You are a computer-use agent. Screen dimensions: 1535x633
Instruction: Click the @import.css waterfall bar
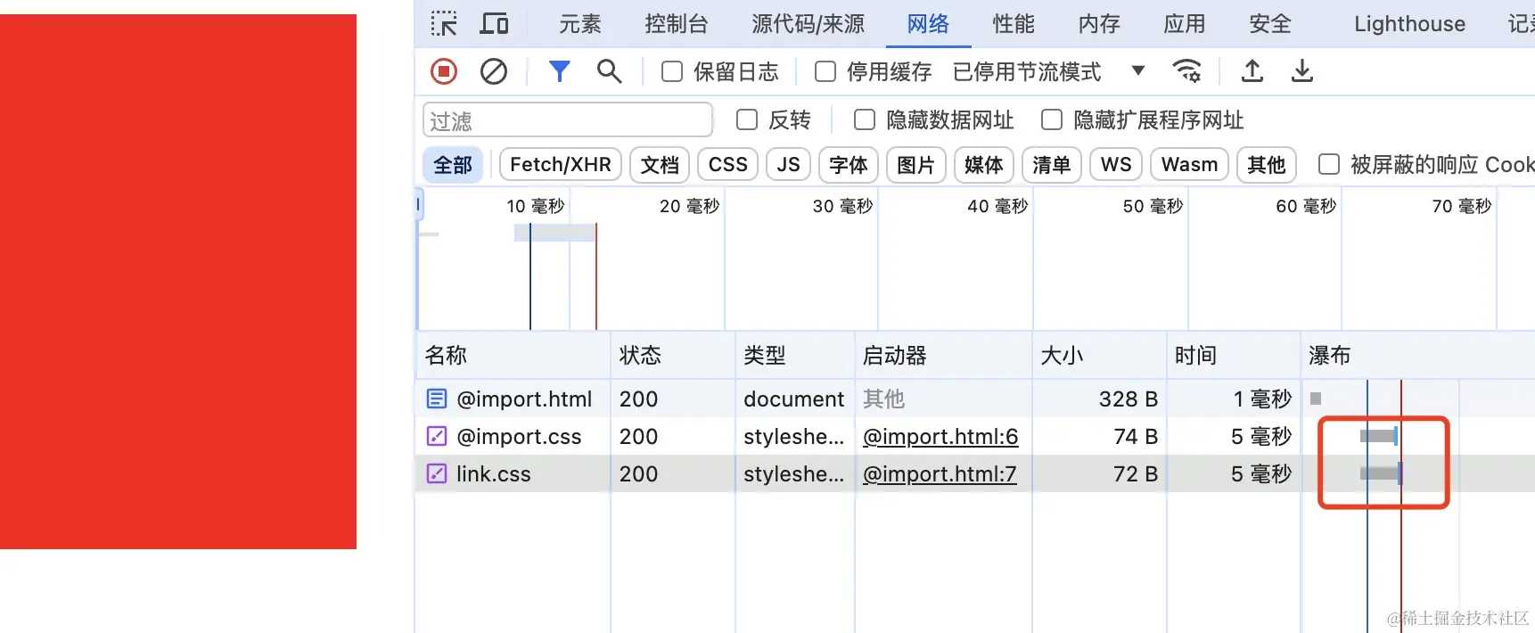[x=1379, y=436]
